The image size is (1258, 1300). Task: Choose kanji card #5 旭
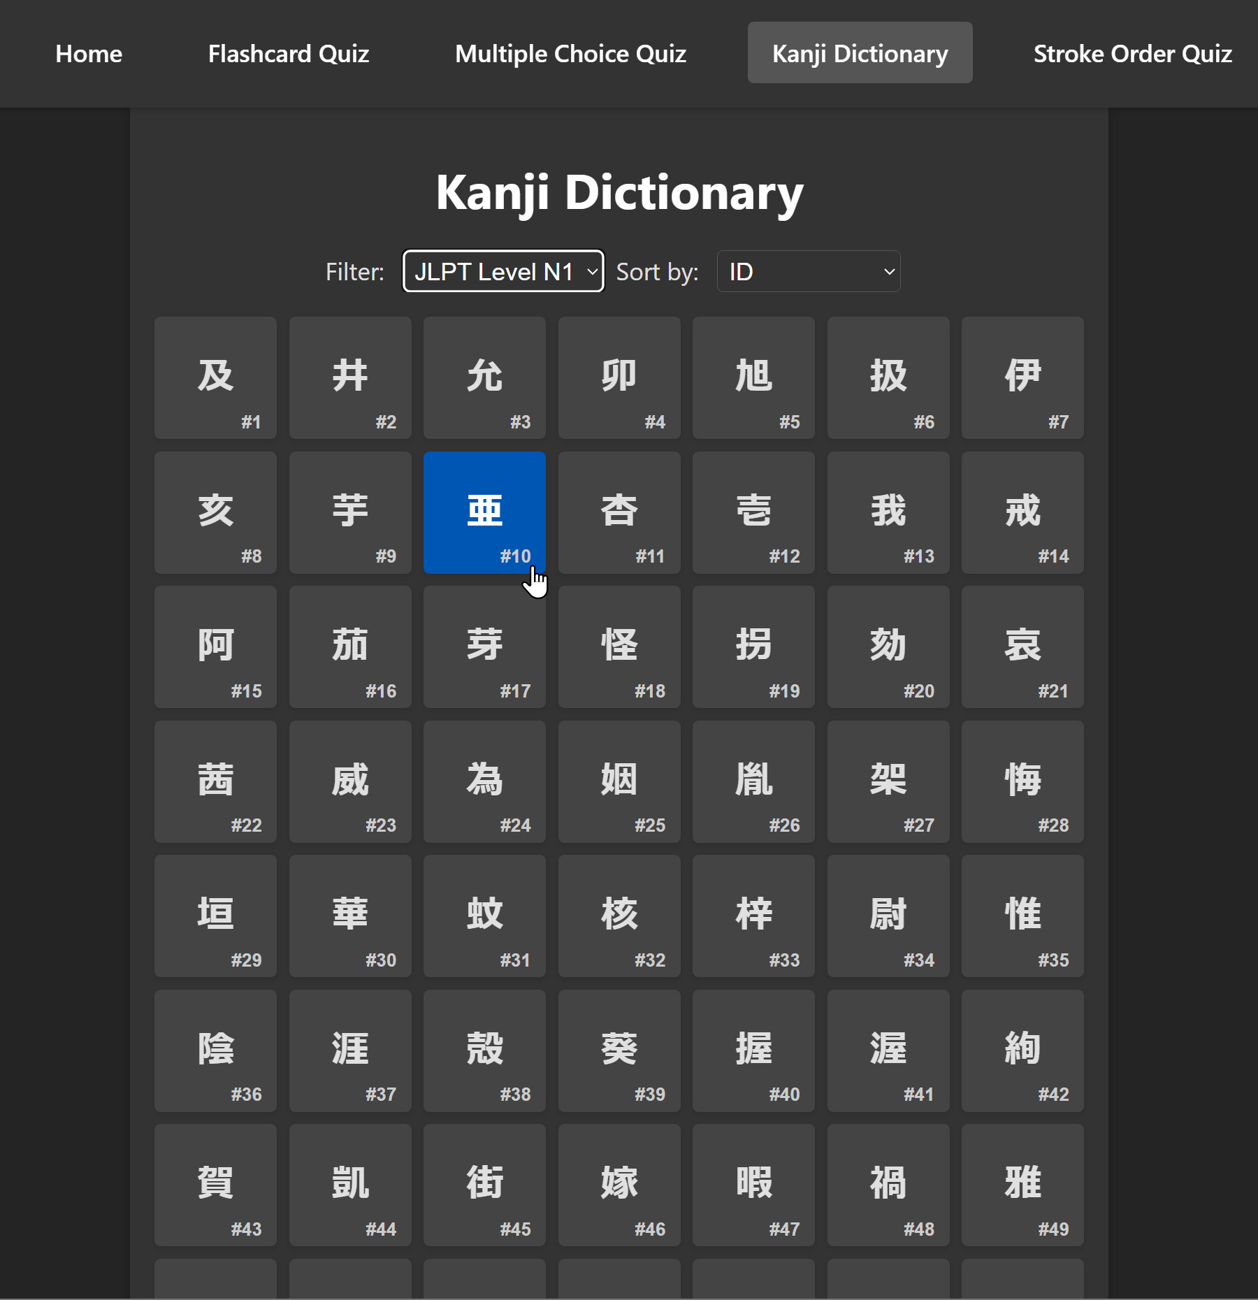[x=753, y=378]
